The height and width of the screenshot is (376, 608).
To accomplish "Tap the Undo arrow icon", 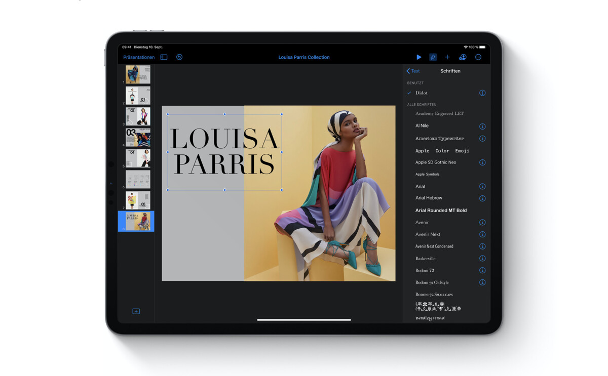I will 179,57.
